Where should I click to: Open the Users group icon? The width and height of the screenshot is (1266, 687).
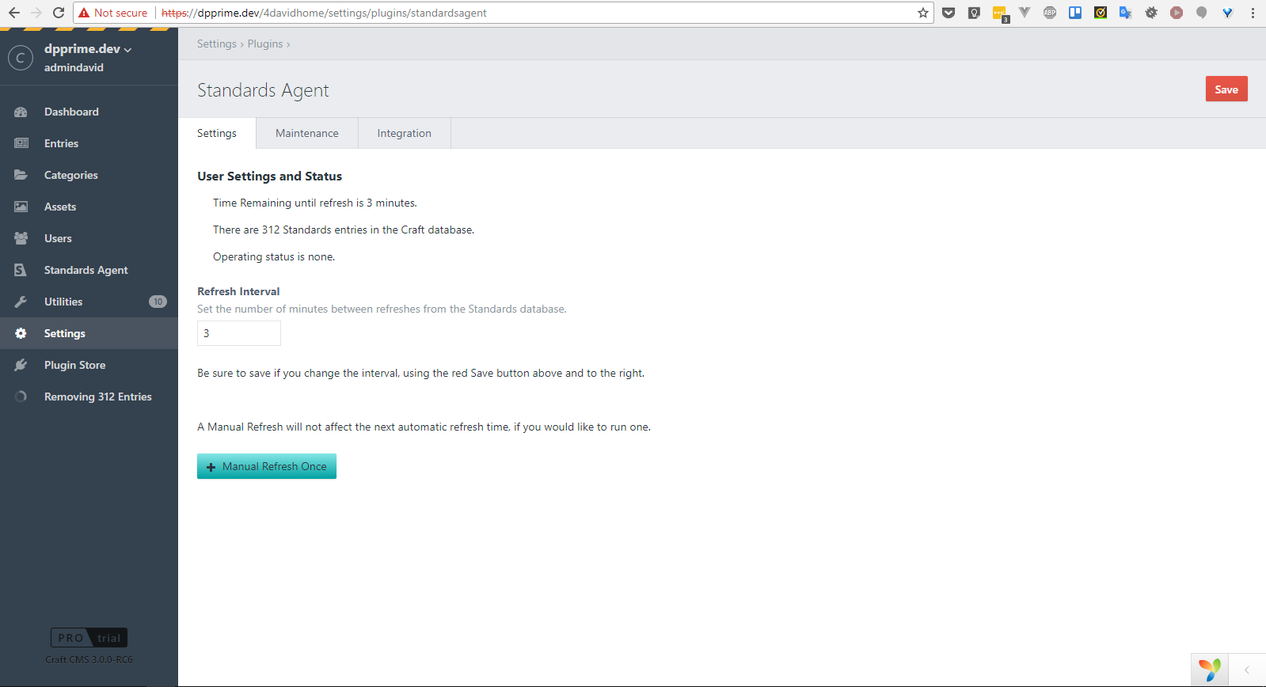point(21,238)
